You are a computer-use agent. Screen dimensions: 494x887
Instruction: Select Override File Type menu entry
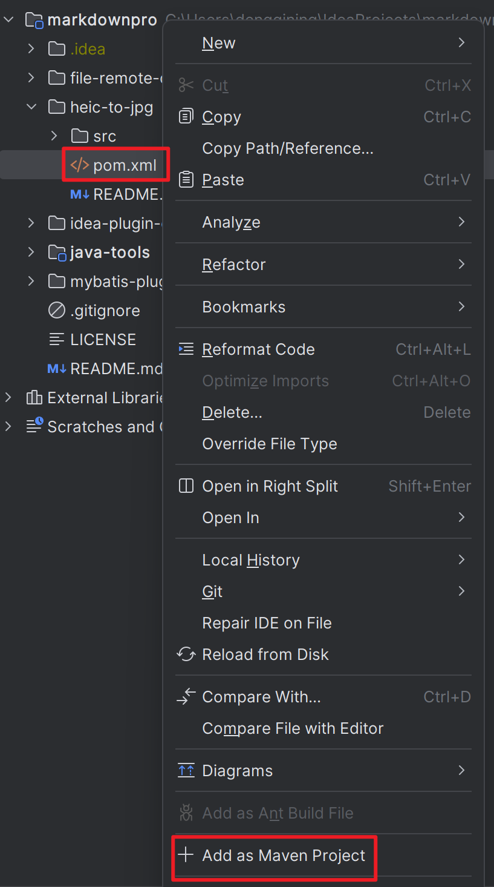pyautogui.click(x=270, y=444)
